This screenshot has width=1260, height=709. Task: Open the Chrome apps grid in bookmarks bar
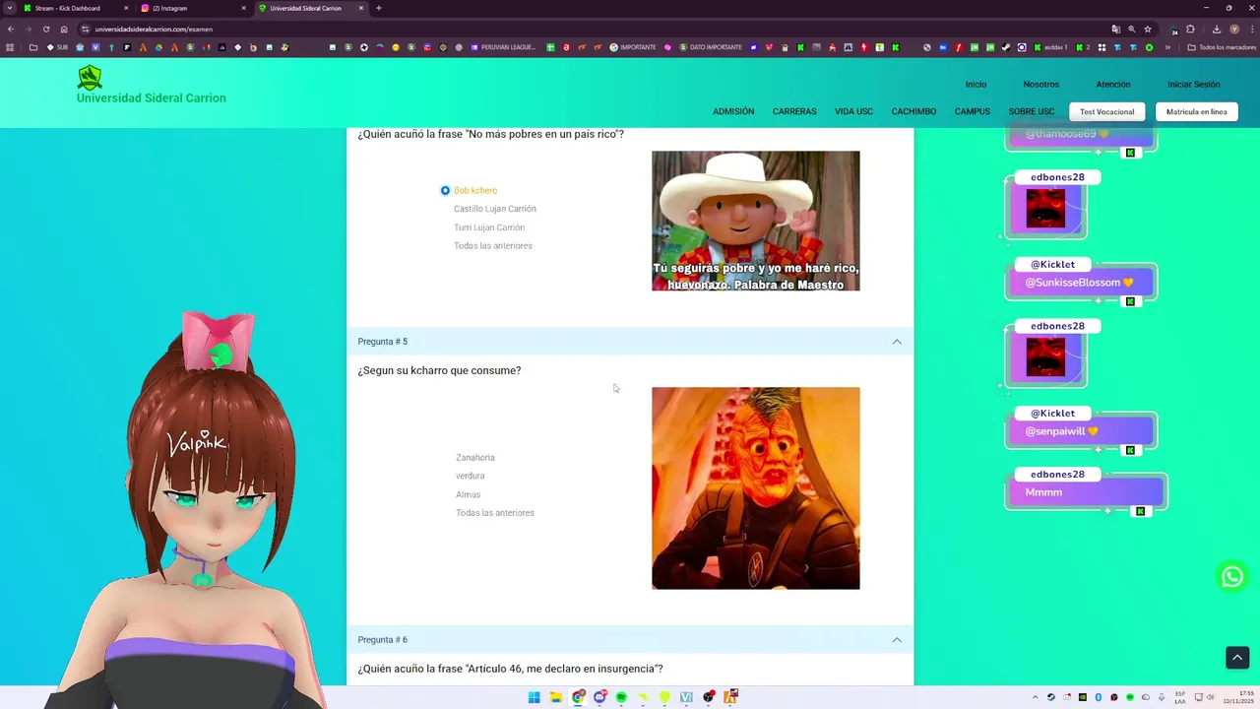pos(10,47)
